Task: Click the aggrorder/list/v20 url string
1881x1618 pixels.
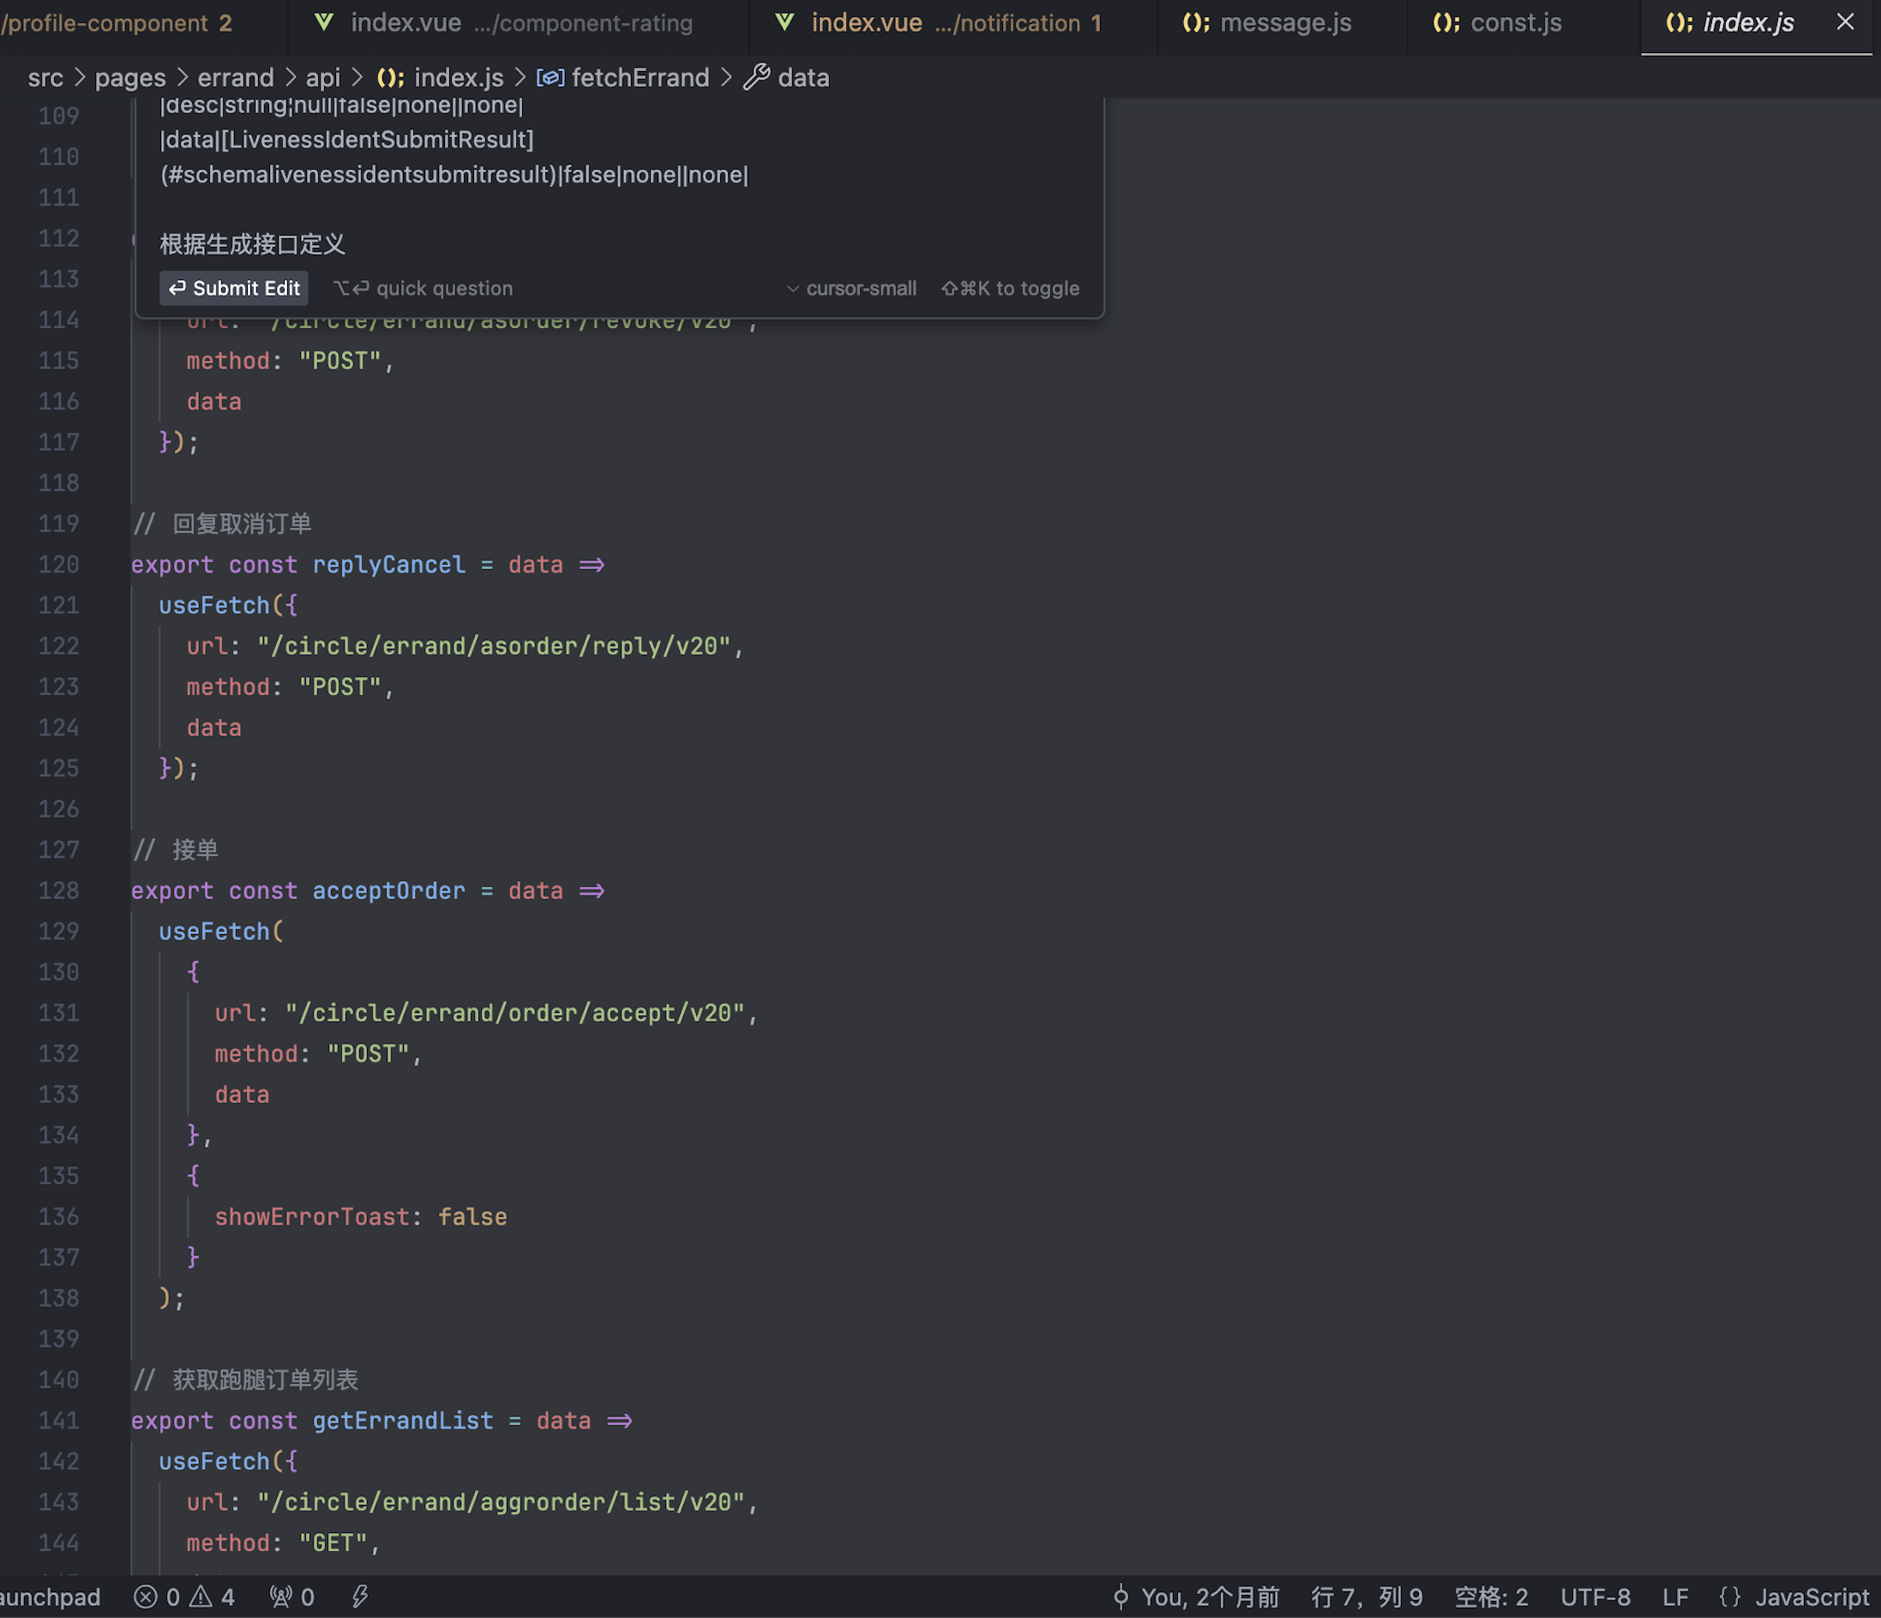Action: (x=502, y=1501)
